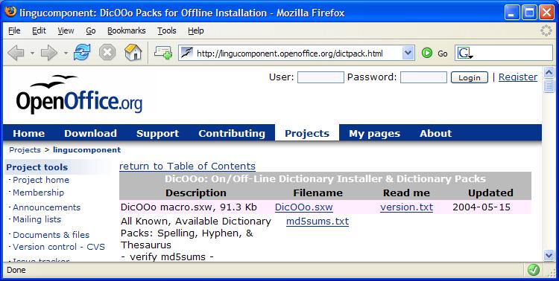Open the Forward button history dropdown
Image resolution: width=559 pixels, height=281 pixels.
(x=66, y=54)
